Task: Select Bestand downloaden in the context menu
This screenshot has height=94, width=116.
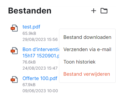Action: tap(87, 37)
